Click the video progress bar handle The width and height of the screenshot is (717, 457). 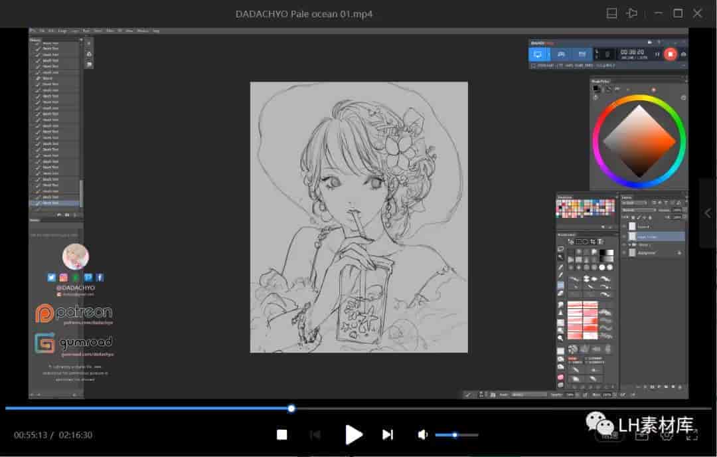pyautogui.click(x=291, y=409)
